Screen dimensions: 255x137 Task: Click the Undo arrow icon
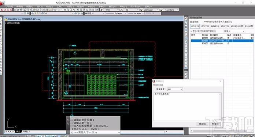55,10
